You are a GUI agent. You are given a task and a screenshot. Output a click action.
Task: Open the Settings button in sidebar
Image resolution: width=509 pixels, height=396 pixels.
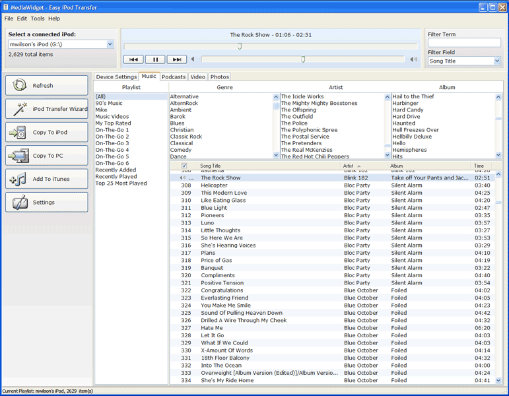[47, 202]
